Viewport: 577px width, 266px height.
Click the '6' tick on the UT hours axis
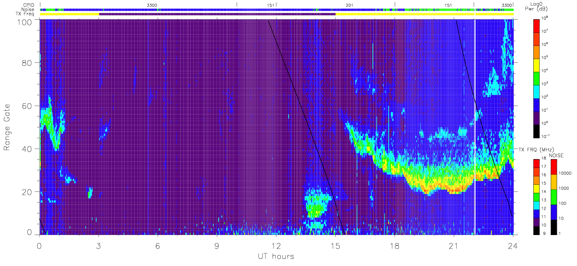click(158, 245)
